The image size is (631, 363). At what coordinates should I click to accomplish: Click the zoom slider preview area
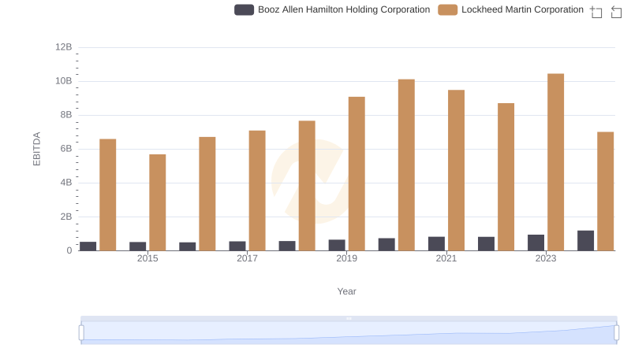tap(349, 333)
